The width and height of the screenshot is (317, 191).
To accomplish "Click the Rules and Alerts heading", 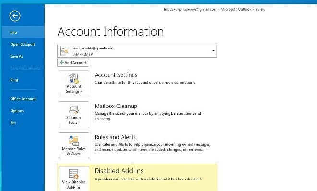I will [x=115, y=137].
